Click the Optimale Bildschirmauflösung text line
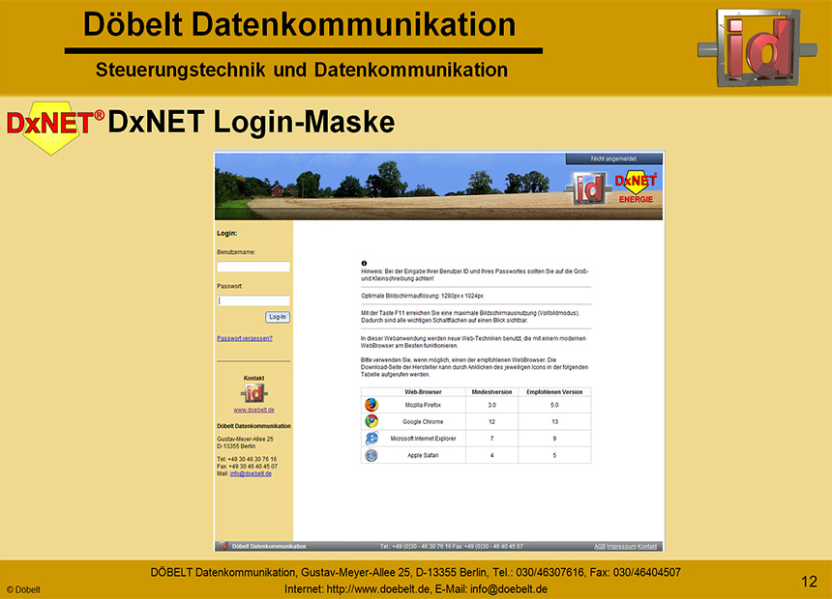Viewport: 832px width, 599px height. [x=423, y=296]
